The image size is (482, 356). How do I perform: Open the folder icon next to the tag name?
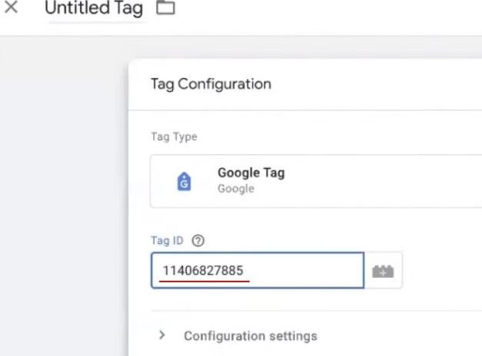[x=165, y=10]
